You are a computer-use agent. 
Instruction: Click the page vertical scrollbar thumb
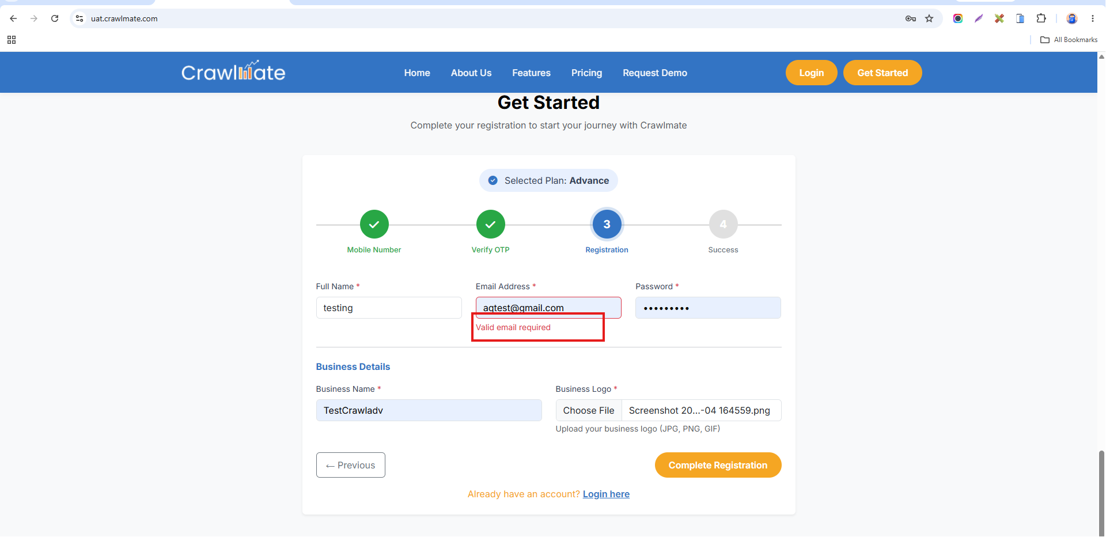(1101, 493)
